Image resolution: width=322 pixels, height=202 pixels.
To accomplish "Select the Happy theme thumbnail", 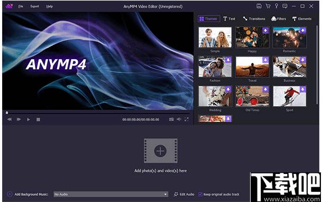I will (252, 38).
